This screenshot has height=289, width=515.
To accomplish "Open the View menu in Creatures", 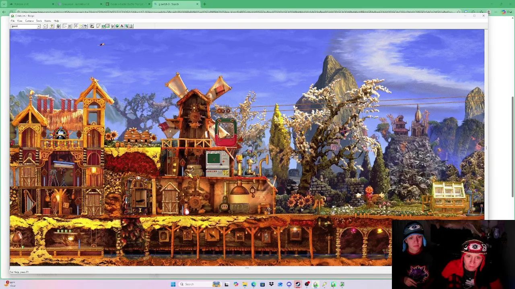I will (20, 21).
